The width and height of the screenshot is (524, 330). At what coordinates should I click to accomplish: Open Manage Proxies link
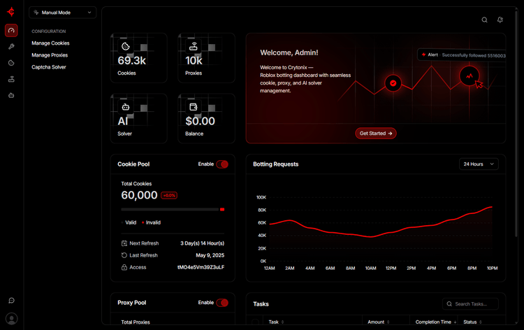(x=50, y=55)
